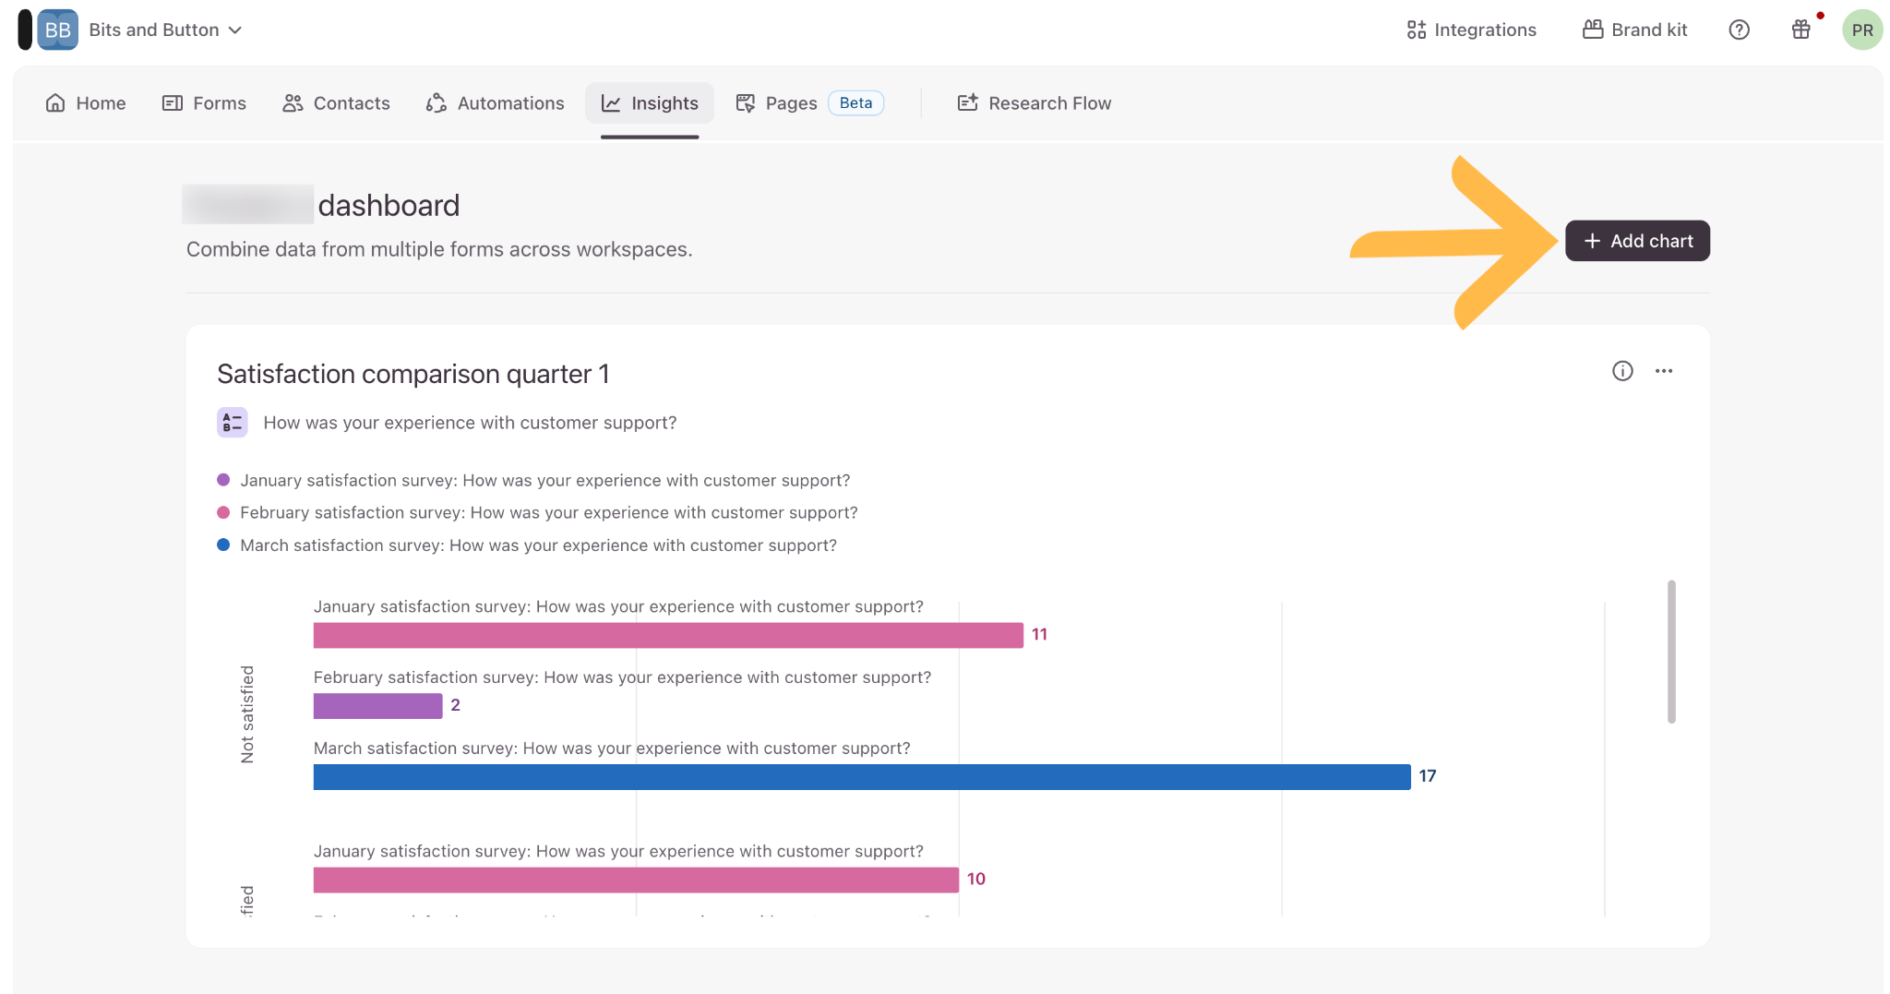The image size is (1890, 994).
Task: Open Brand kit link
Action: tap(1634, 30)
